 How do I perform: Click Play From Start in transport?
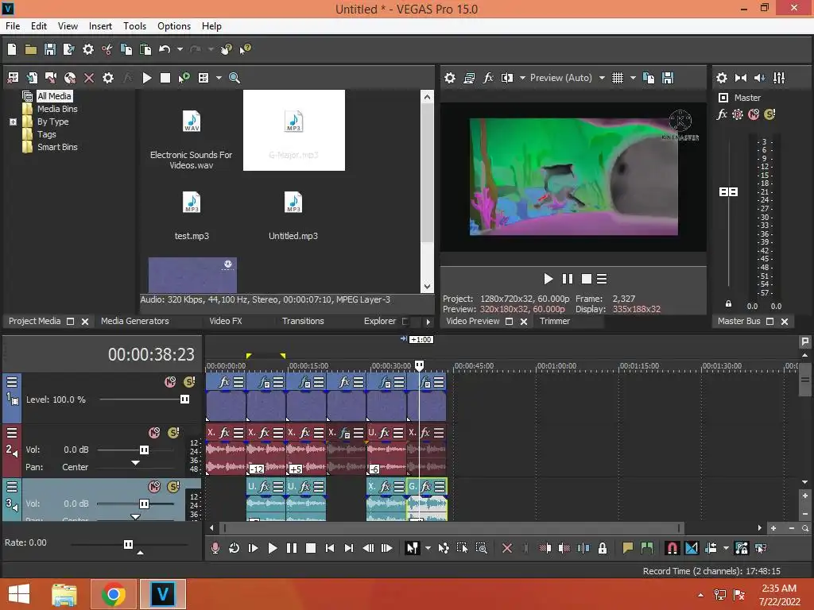point(253,548)
